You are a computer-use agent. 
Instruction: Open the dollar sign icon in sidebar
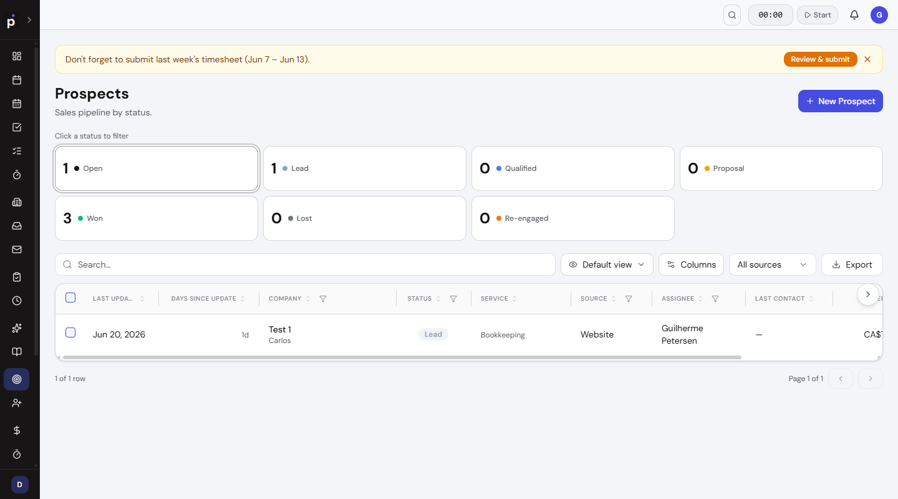pos(17,430)
